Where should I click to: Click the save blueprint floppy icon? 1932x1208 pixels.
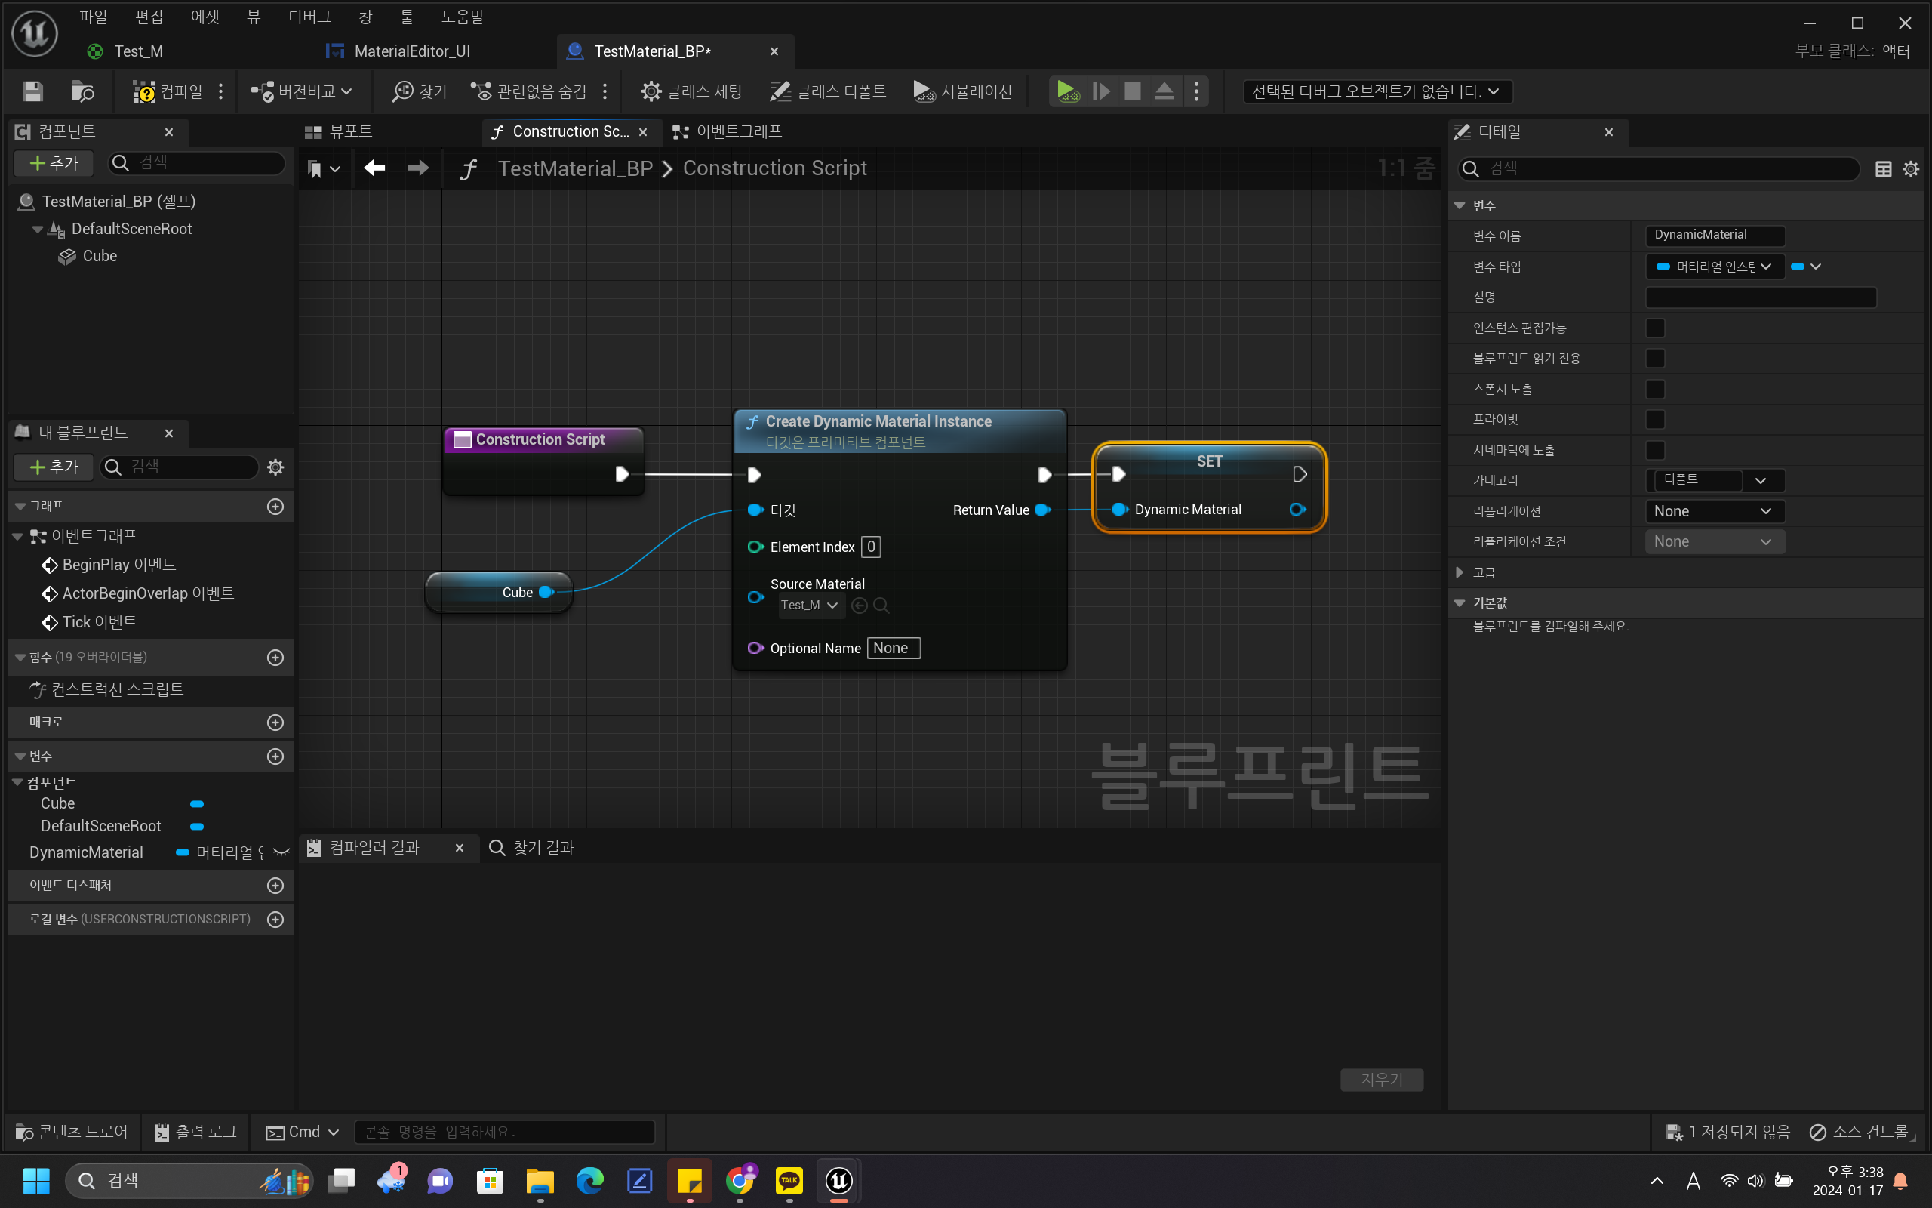pos(32,91)
